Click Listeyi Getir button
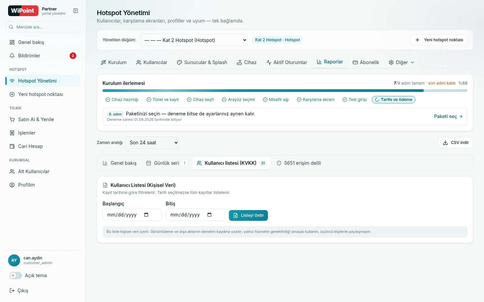484x302 pixels. pyautogui.click(x=248, y=215)
